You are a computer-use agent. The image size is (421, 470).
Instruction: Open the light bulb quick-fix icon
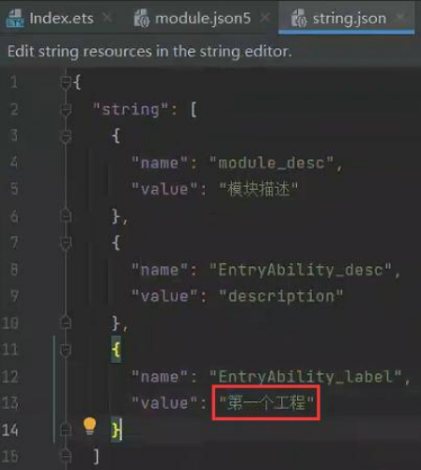tap(89, 426)
